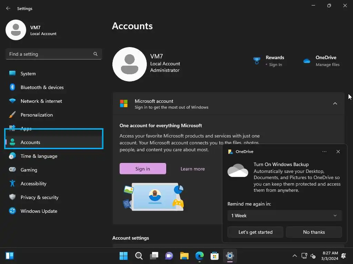Select Accounts in the sidebar

(53, 142)
